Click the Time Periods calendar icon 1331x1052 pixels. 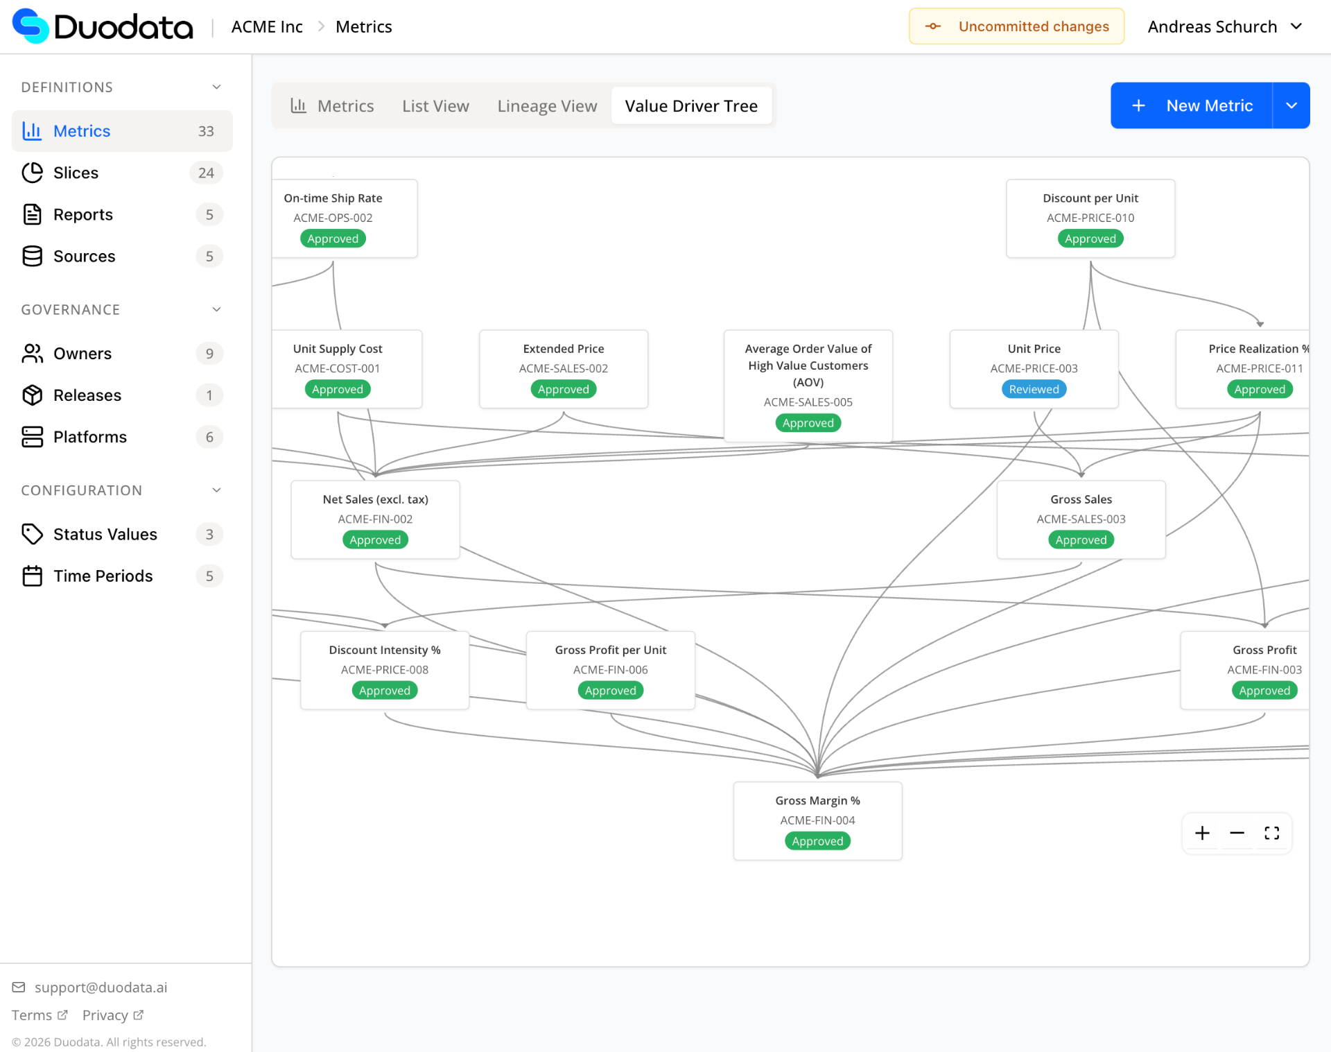point(33,575)
